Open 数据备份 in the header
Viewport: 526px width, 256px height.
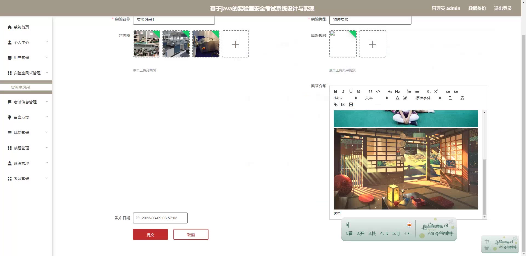[x=477, y=8]
